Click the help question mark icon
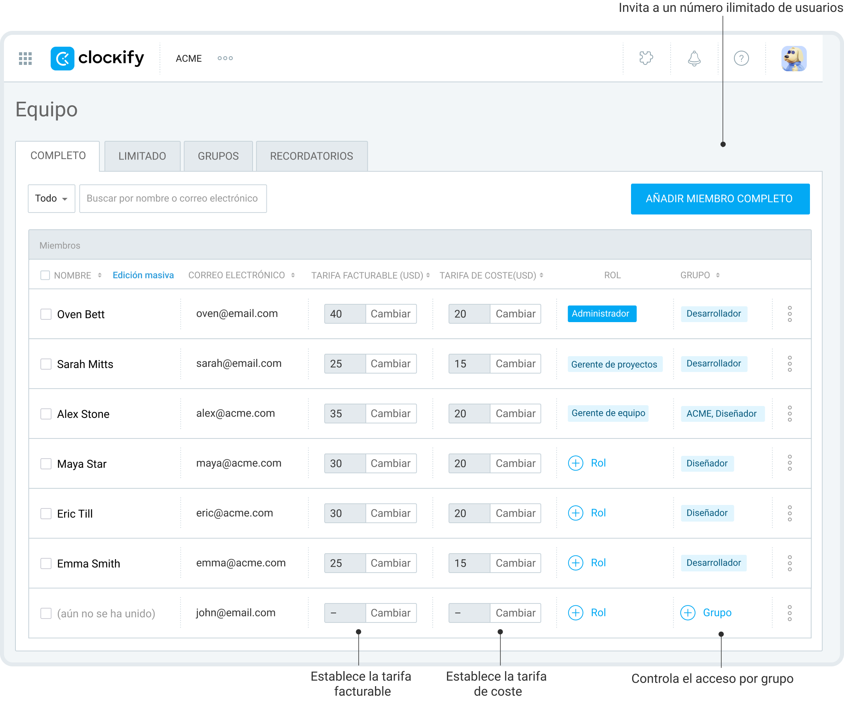This screenshot has width=844, height=702. (x=741, y=58)
